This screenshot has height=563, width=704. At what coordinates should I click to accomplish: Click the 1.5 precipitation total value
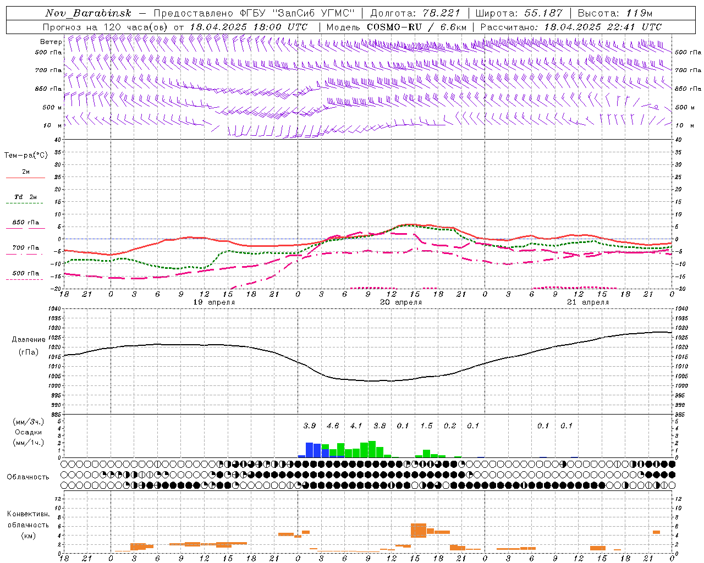426,426
